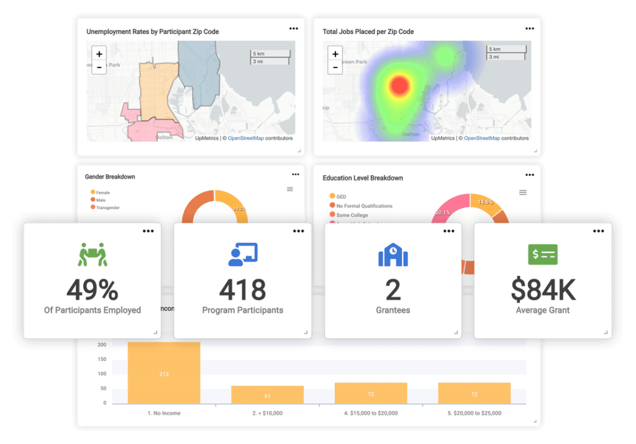Click resize handle of Program Participants card

306,332
